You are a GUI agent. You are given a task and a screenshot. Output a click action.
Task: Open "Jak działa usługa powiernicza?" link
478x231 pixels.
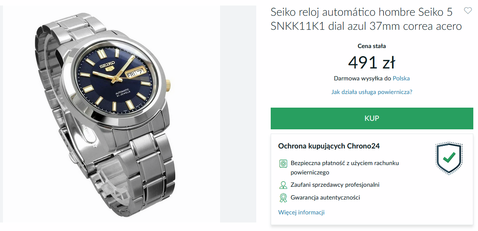tap(372, 92)
